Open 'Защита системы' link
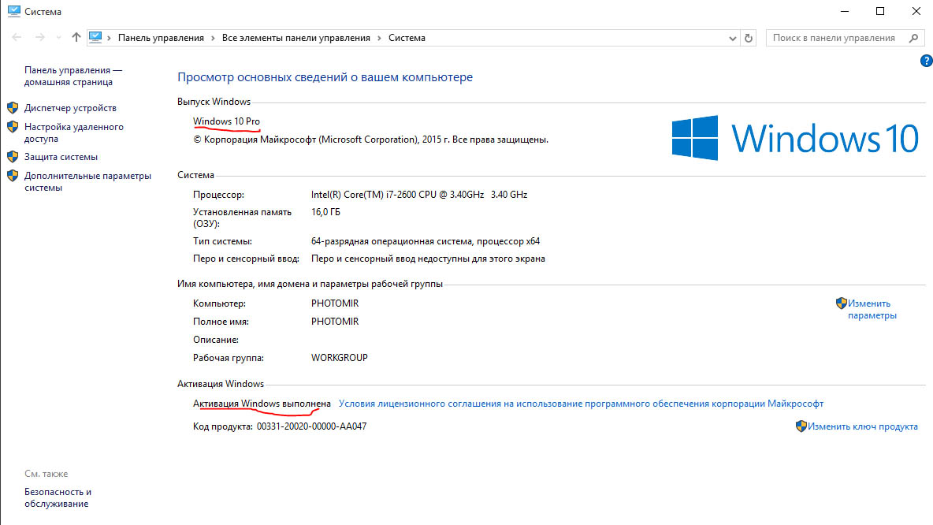 [61, 157]
